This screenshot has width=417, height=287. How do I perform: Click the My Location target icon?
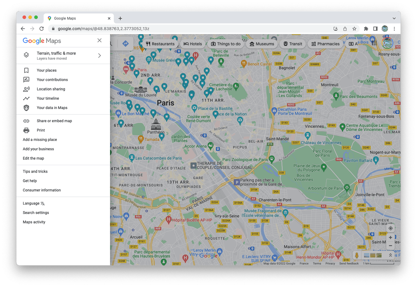[x=390, y=228]
